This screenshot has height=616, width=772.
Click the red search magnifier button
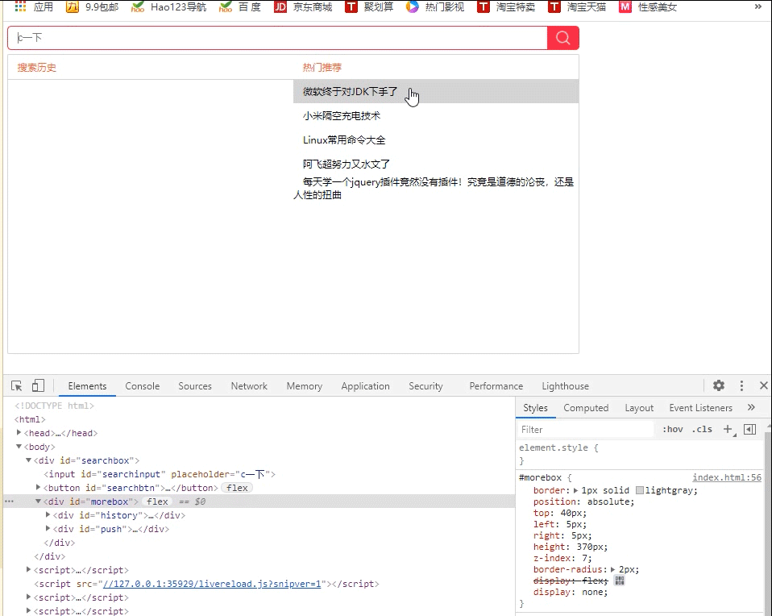pyautogui.click(x=562, y=38)
